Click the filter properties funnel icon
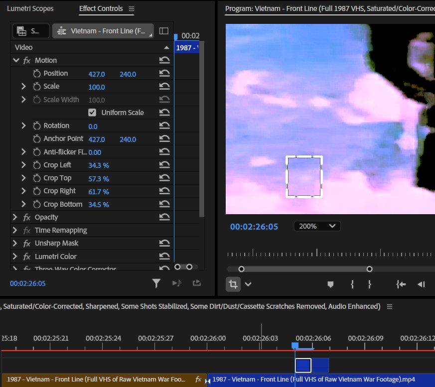 156,283
